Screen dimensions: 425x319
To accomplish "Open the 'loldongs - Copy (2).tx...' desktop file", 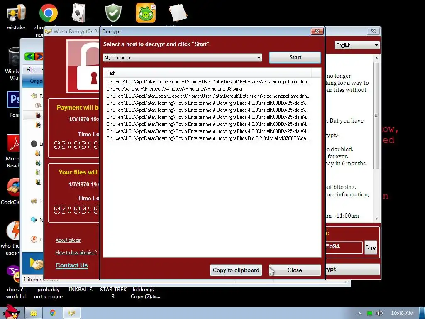I will point(145,293).
